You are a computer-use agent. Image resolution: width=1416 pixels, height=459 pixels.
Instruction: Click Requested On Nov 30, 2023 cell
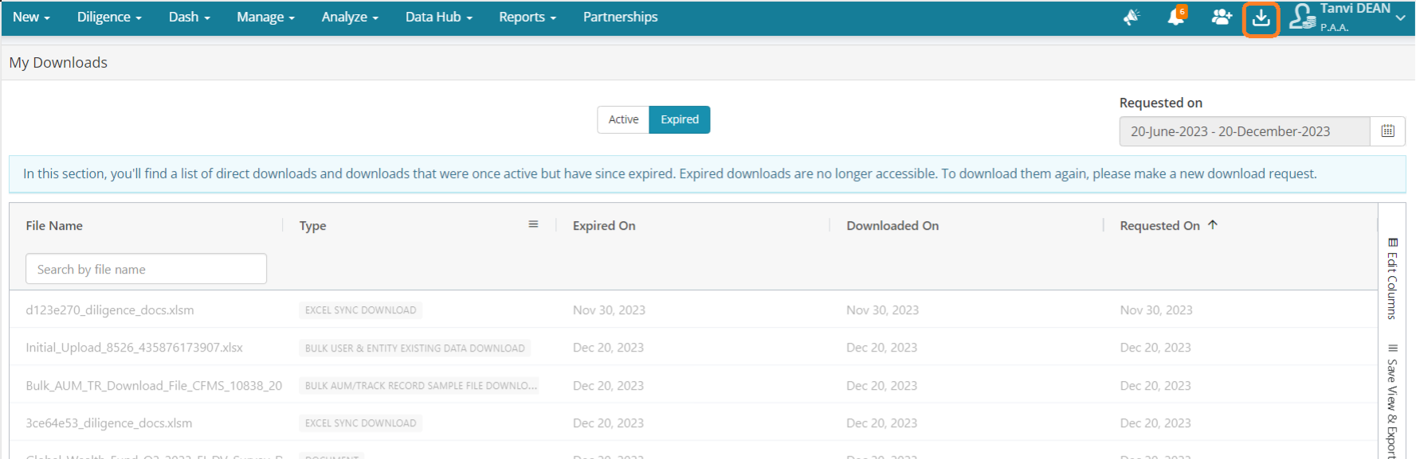1156,310
